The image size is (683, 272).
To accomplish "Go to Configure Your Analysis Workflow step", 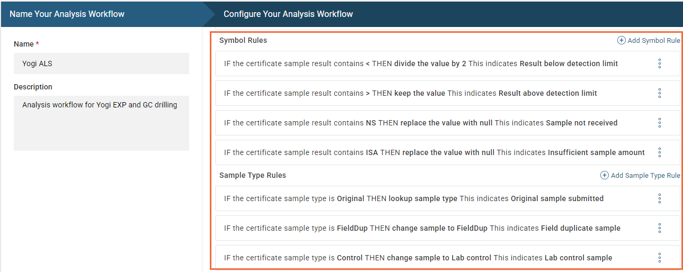I will point(288,14).
